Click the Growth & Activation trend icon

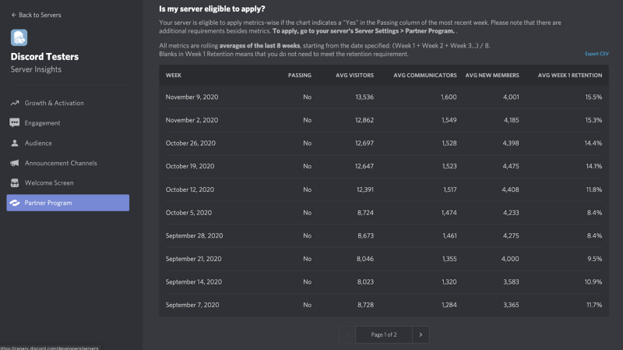[x=15, y=103]
